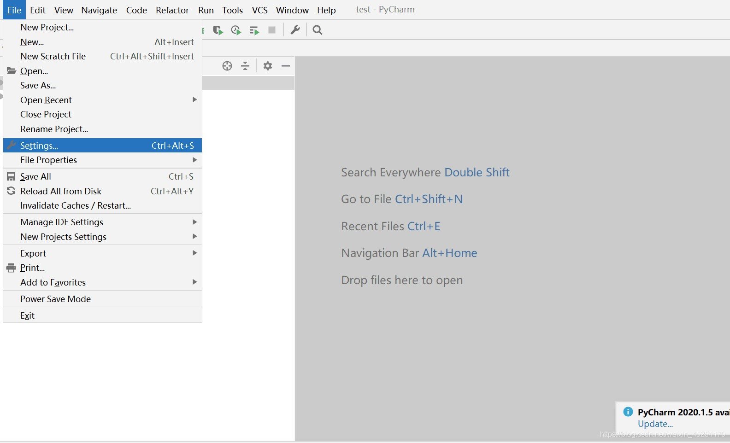
Task: Choose Rename Project... menu entry
Action: coord(102,129)
